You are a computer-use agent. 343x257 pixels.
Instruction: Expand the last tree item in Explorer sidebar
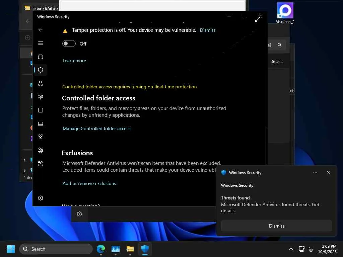24,170
